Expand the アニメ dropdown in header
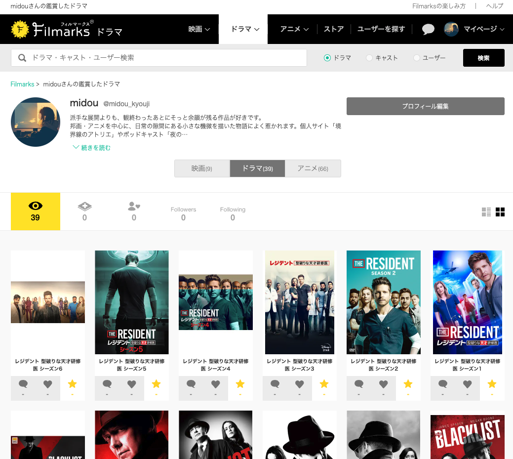This screenshot has height=459, width=513. [x=294, y=29]
